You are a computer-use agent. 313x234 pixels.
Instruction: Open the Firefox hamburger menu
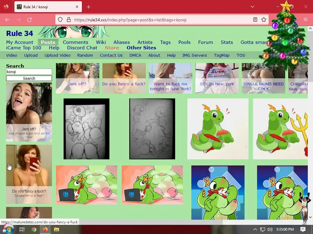306,19
